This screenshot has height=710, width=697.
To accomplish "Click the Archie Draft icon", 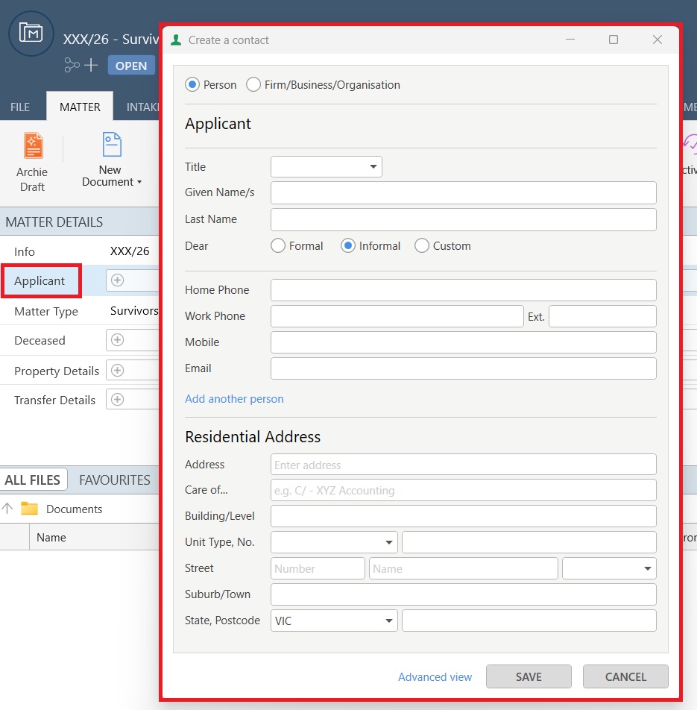I will coord(33,146).
